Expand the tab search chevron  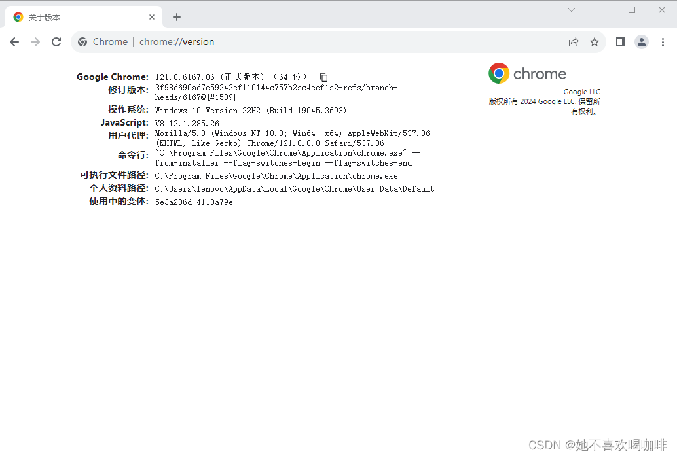tap(572, 10)
